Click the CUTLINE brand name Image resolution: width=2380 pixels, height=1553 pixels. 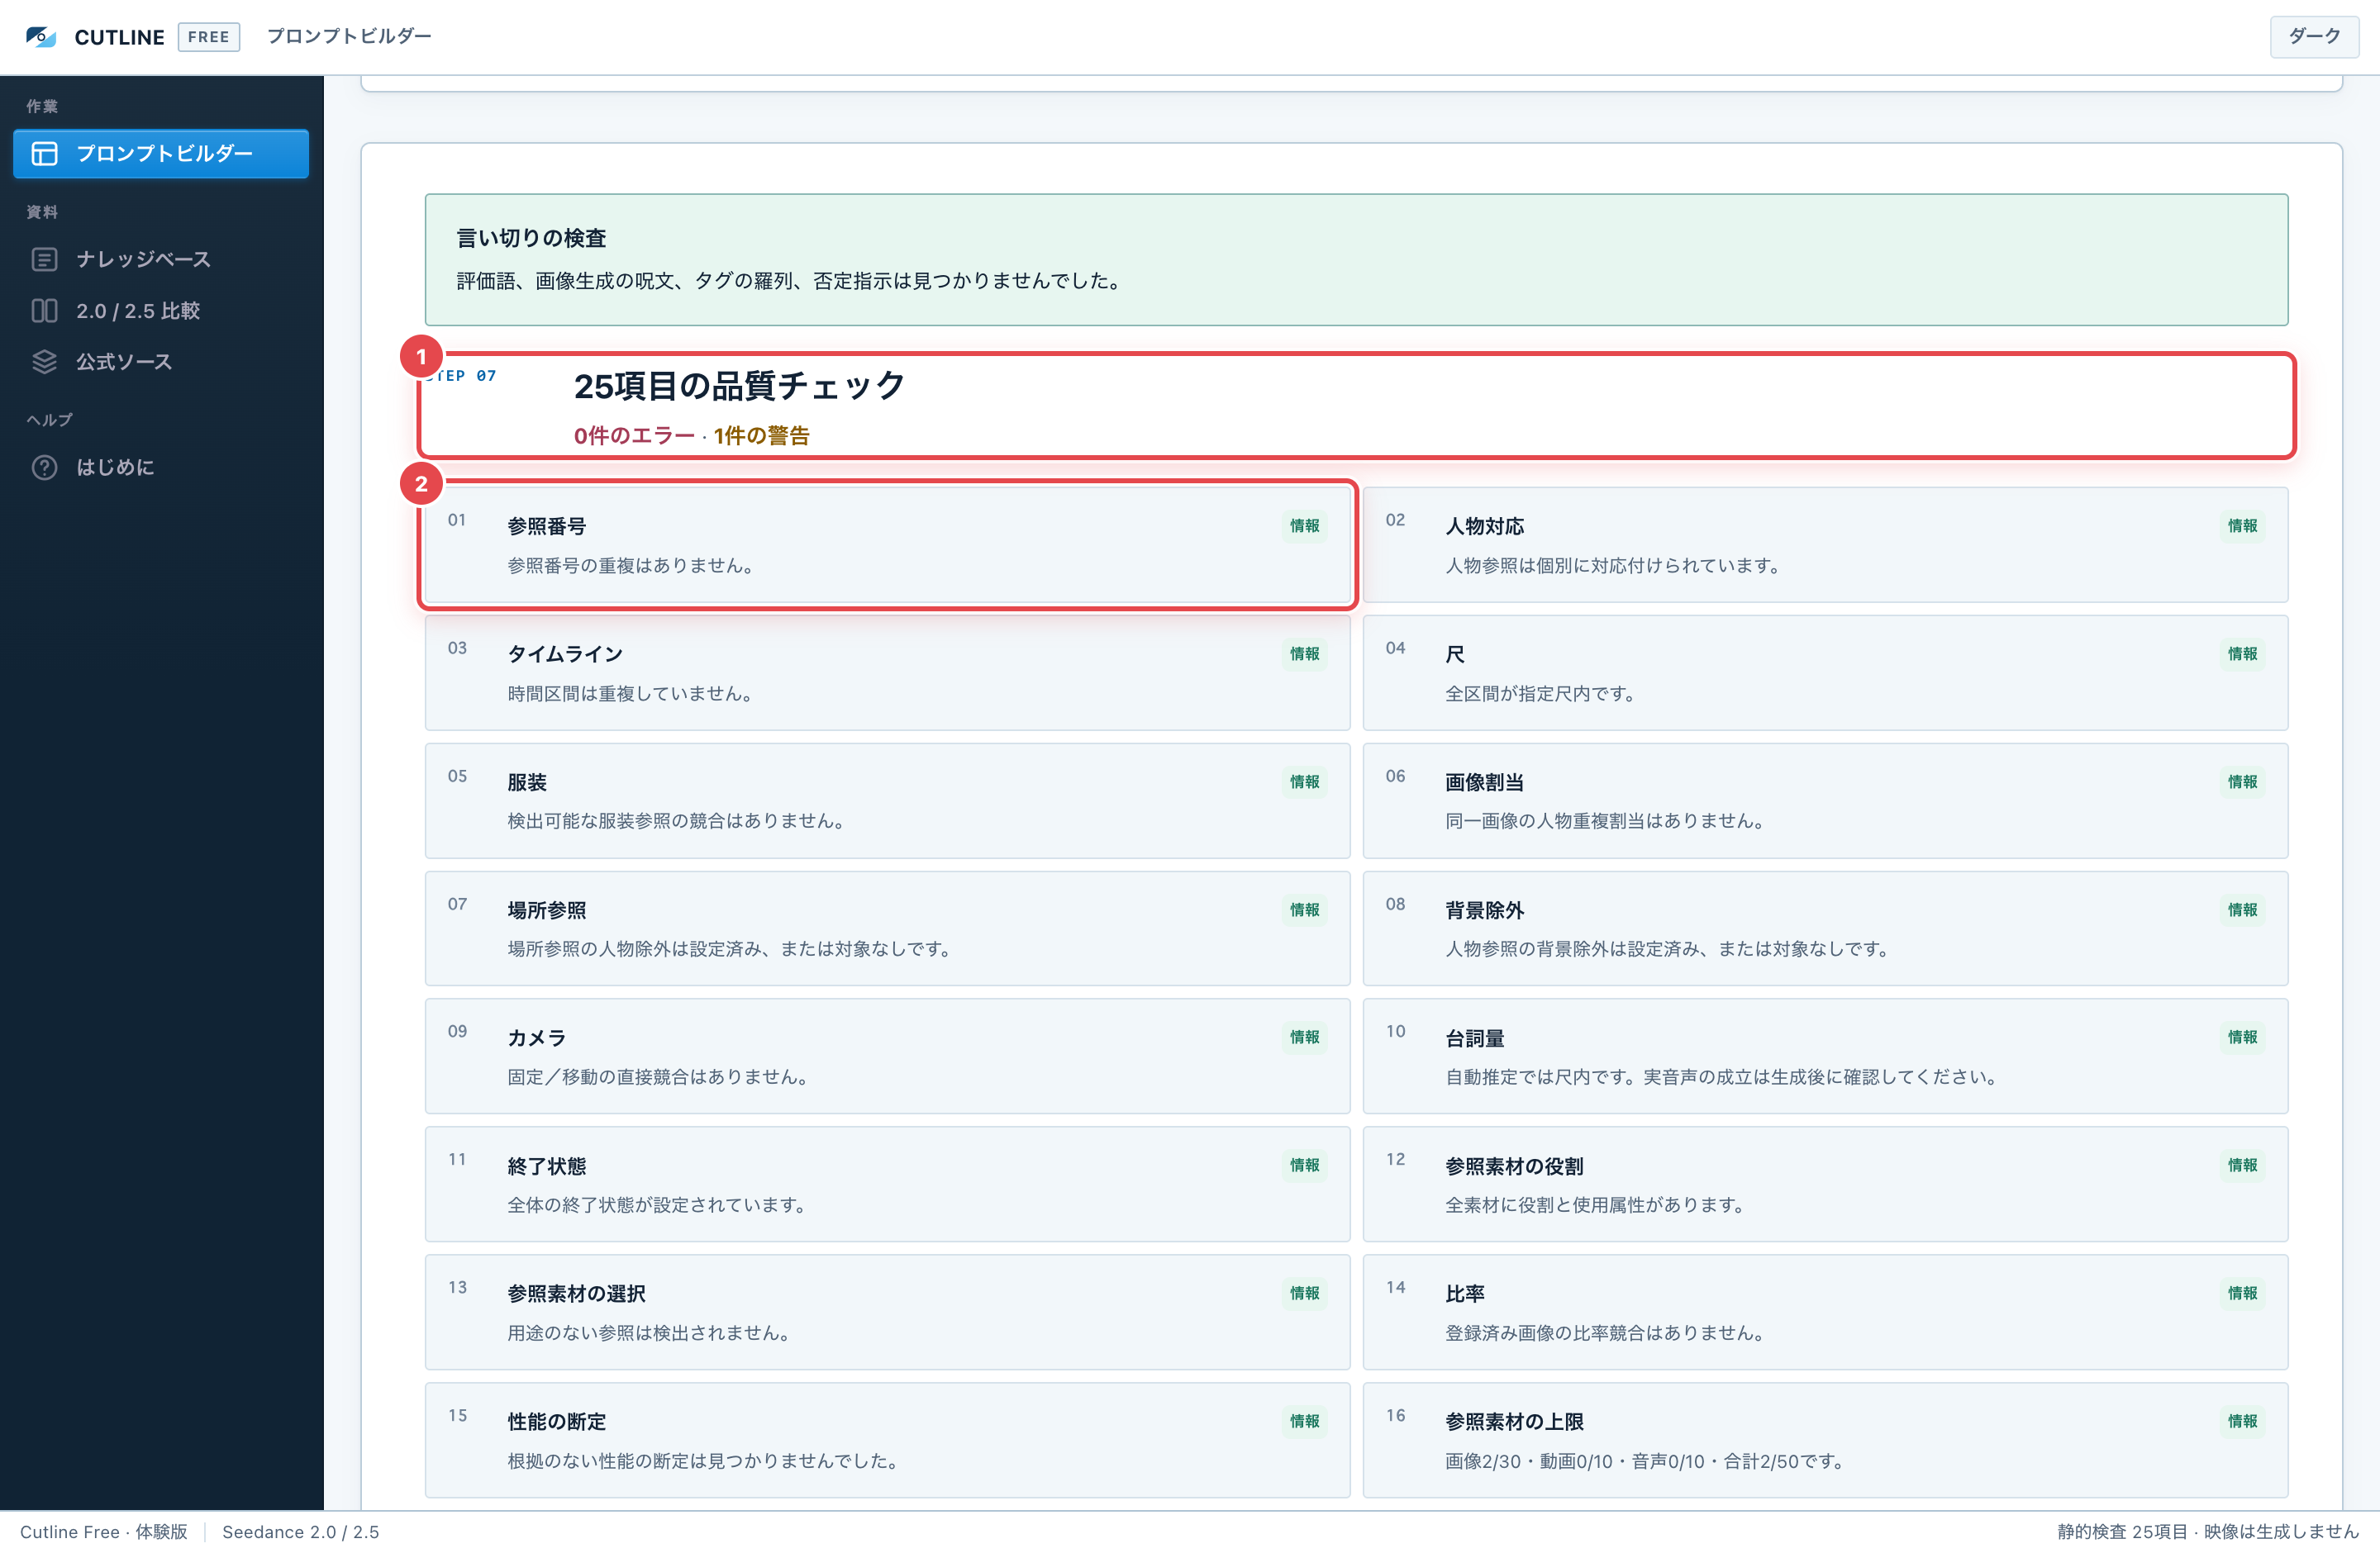tap(119, 37)
